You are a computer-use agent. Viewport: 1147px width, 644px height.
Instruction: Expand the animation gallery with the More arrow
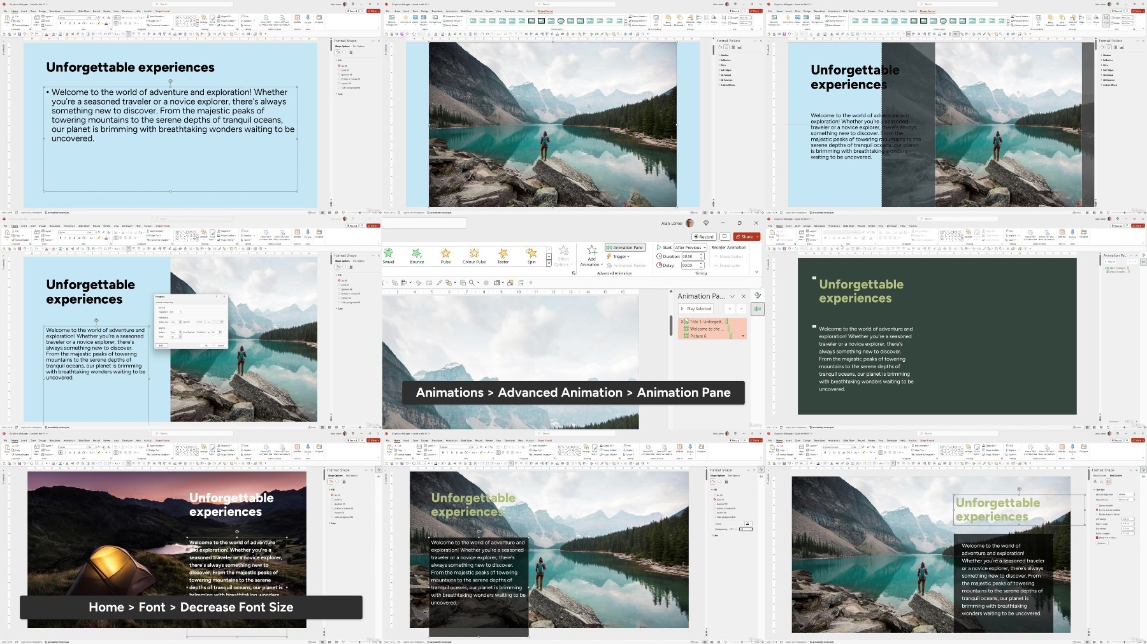point(549,263)
